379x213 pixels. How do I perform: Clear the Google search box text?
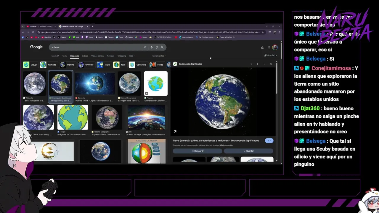(x=145, y=47)
